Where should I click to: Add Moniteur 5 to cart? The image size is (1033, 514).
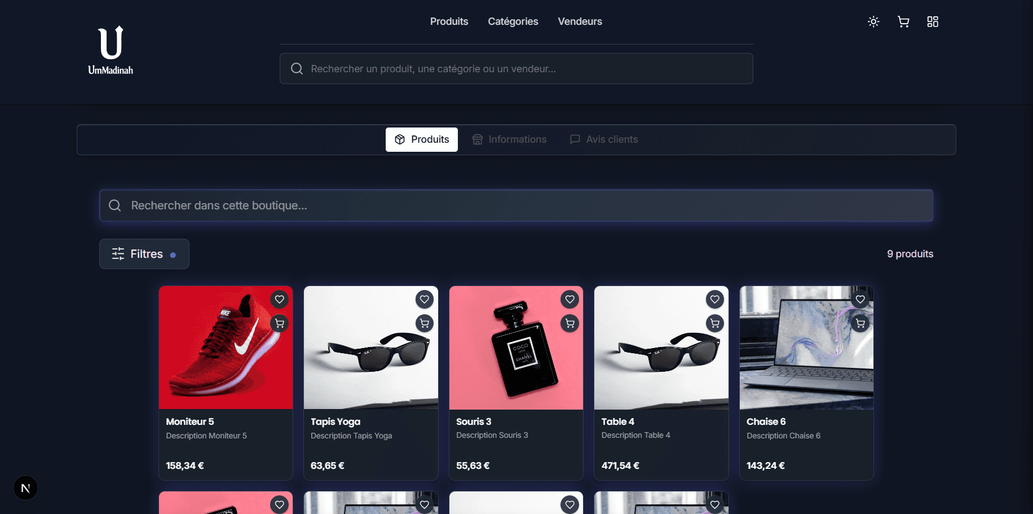pyautogui.click(x=280, y=323)
